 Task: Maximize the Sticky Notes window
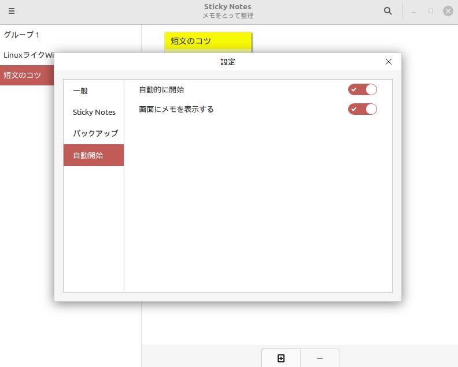point(431,11)
